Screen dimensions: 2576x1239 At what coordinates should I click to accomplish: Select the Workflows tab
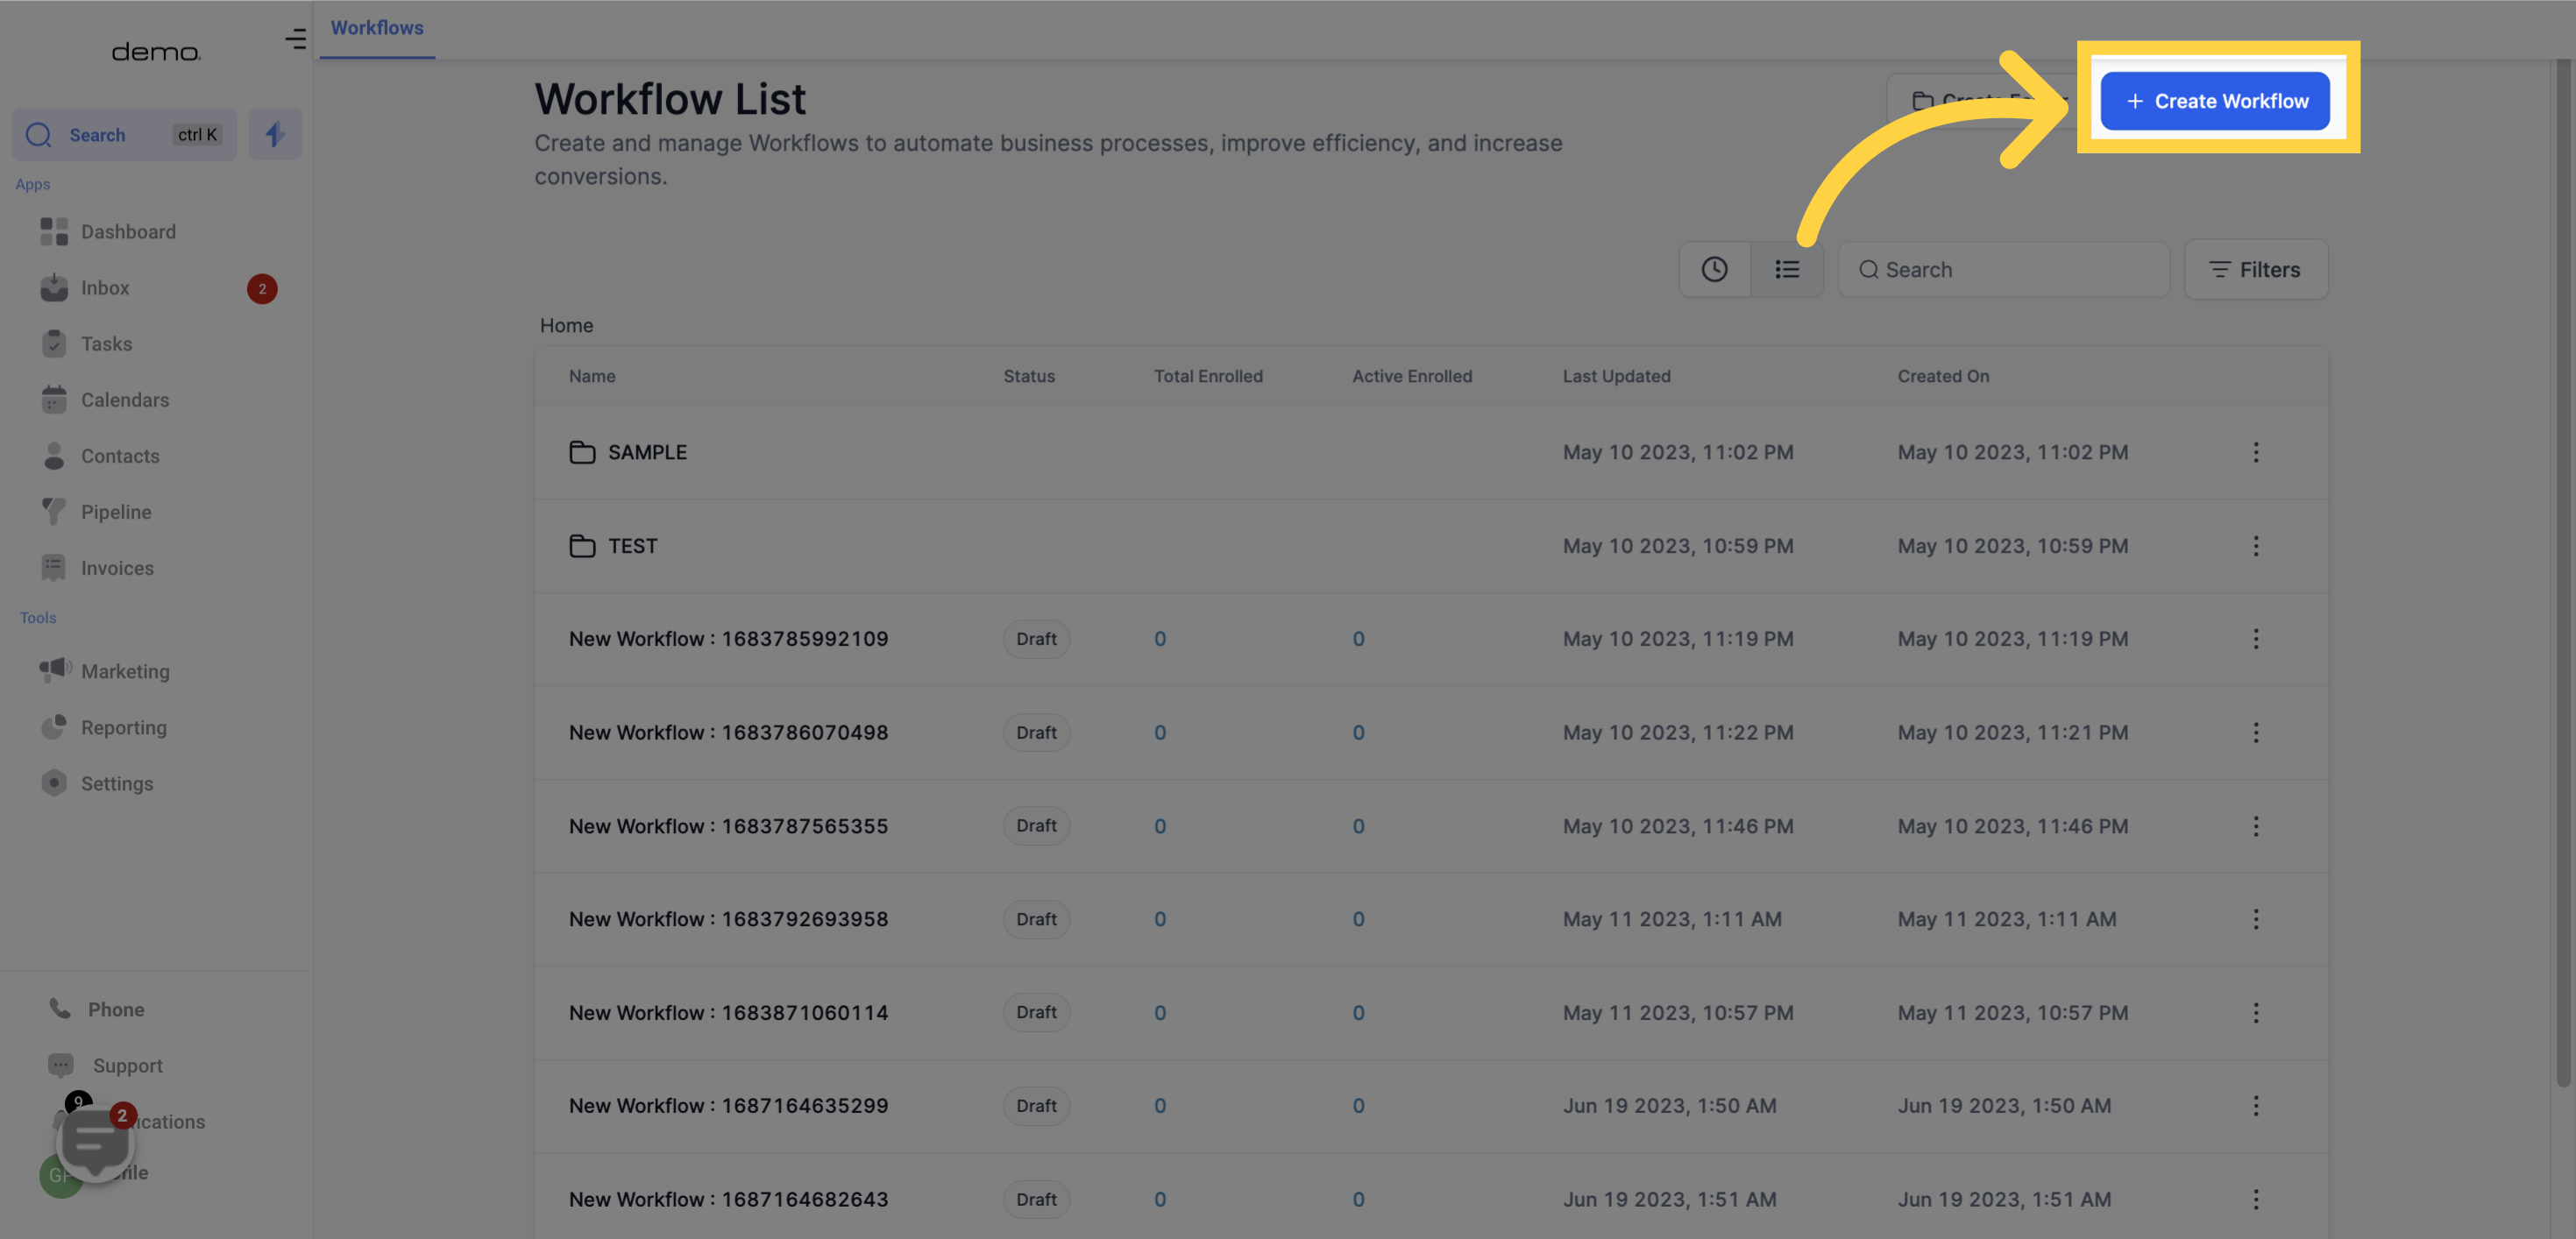(377, 28)
